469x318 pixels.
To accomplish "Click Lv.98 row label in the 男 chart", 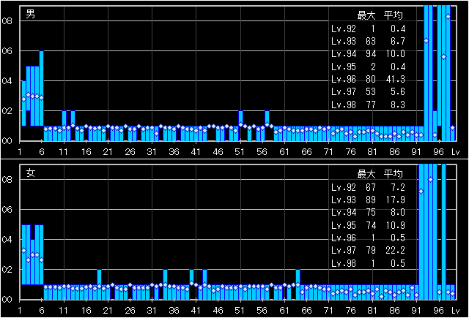I will [344, 105].
